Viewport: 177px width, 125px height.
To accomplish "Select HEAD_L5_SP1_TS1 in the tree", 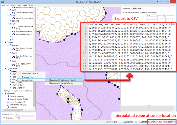I will coord(18,83).
